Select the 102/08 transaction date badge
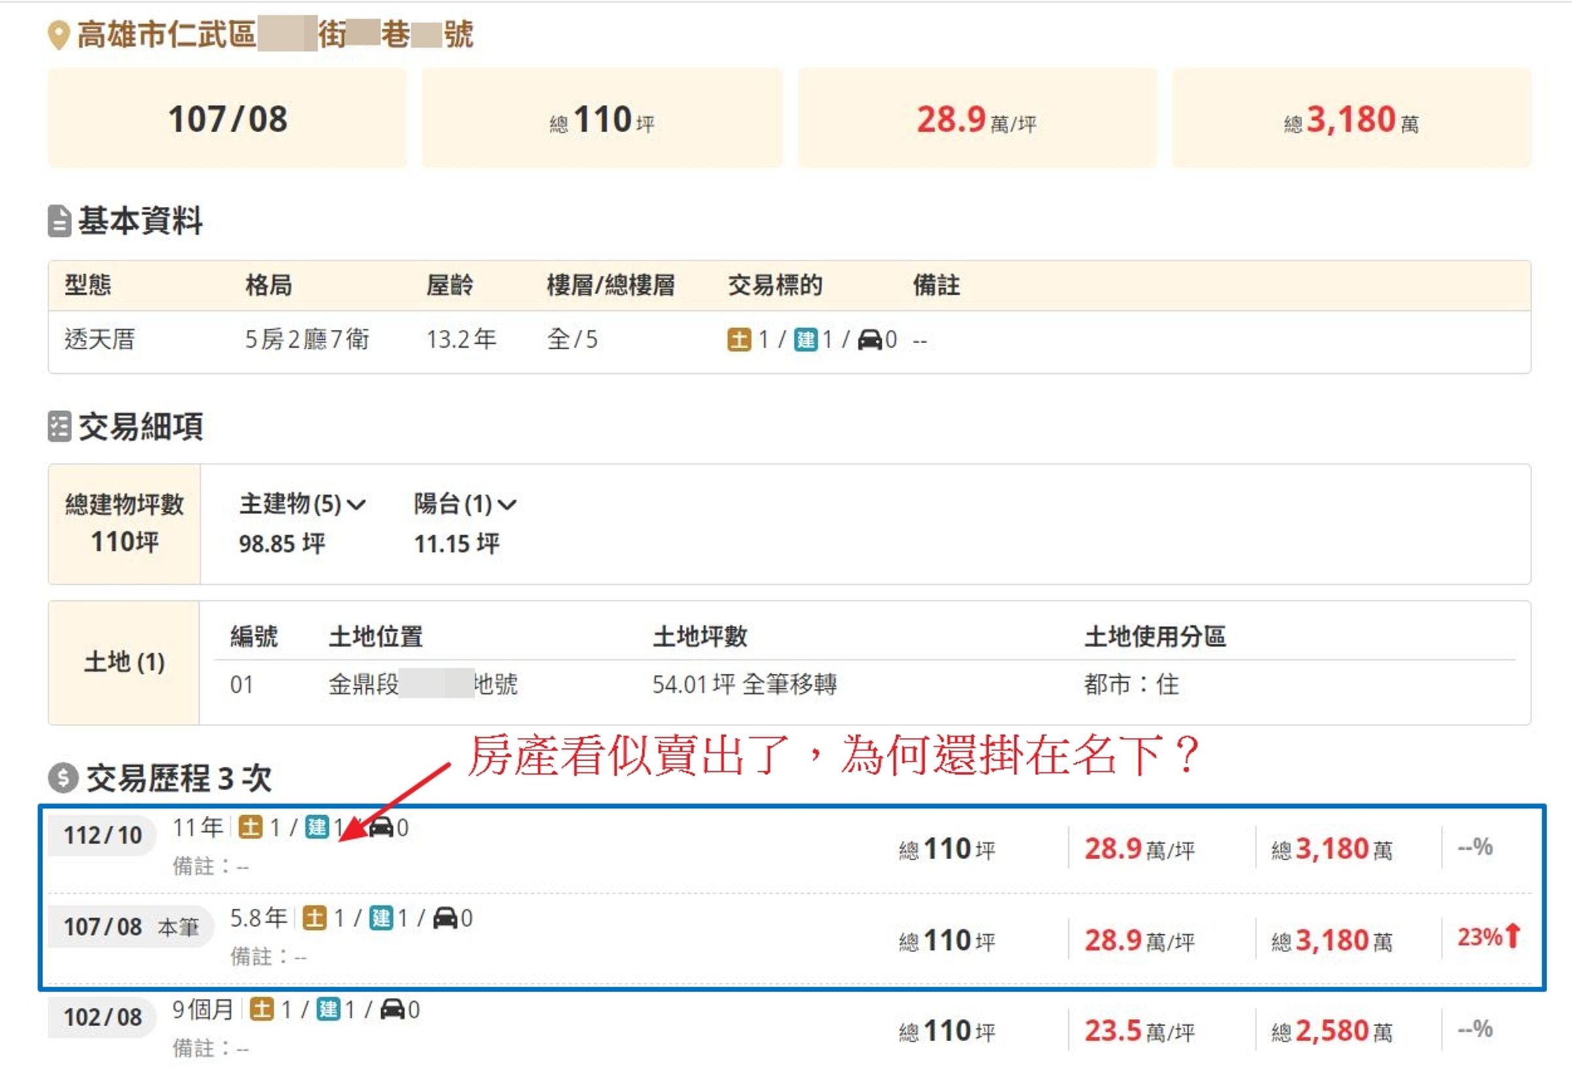1572x1081 pixels. tap(103, 1018)
